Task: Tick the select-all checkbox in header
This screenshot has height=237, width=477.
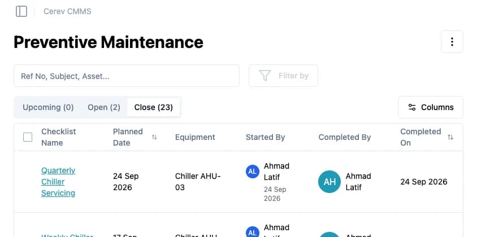Action: tap(28, 137)
